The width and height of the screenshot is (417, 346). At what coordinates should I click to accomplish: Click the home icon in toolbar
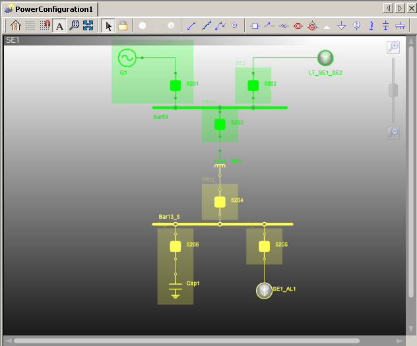pyautogui.click(x=16, y=26)
